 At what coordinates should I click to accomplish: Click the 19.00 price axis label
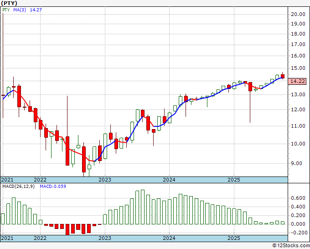point(298,24)
